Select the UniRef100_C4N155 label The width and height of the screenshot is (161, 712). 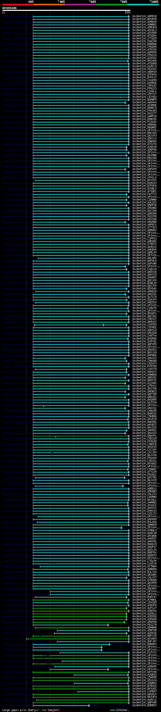coord(144,411)
